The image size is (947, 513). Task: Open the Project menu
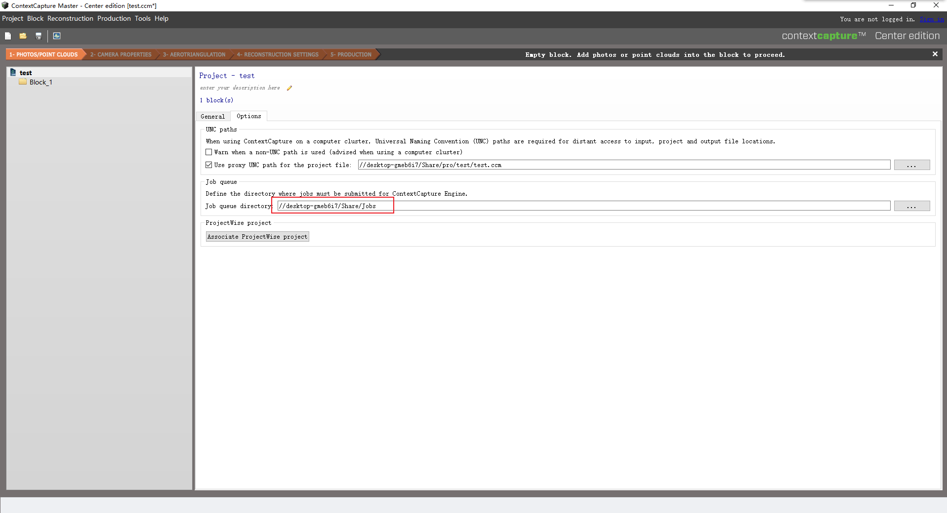click(12, 19)
